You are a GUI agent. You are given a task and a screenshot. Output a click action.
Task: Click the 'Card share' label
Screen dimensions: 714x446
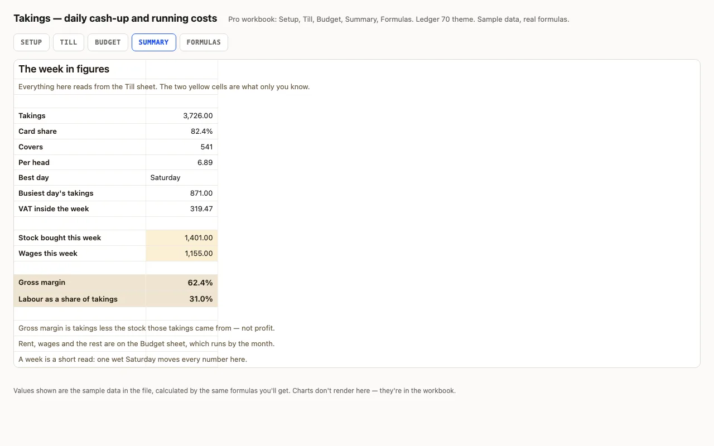click(x=37, y=132)
